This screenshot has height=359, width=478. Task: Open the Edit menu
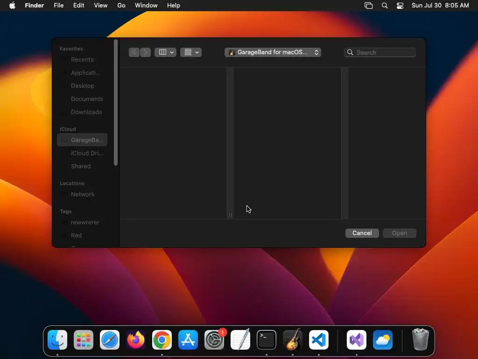tap(78, 6)
